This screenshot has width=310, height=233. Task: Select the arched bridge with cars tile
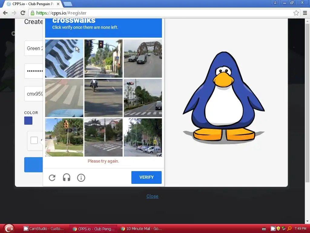pos(143,59)
